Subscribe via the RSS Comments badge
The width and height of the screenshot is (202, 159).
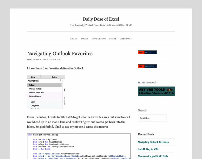[x=147, y=66]
